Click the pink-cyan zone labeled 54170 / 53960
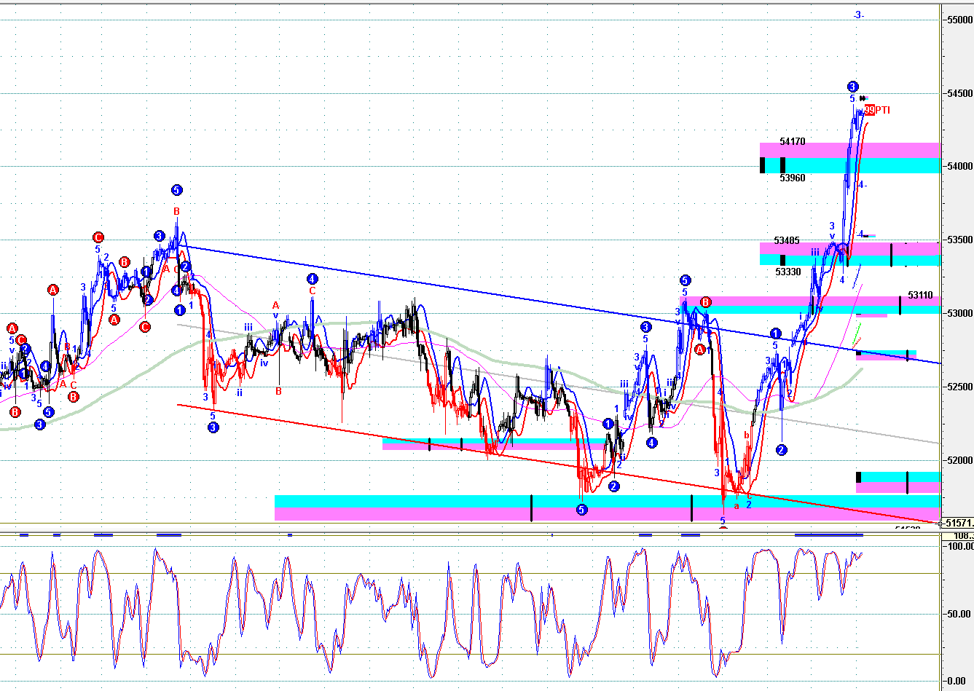The image size is (974, 691). tap(849, 158)
